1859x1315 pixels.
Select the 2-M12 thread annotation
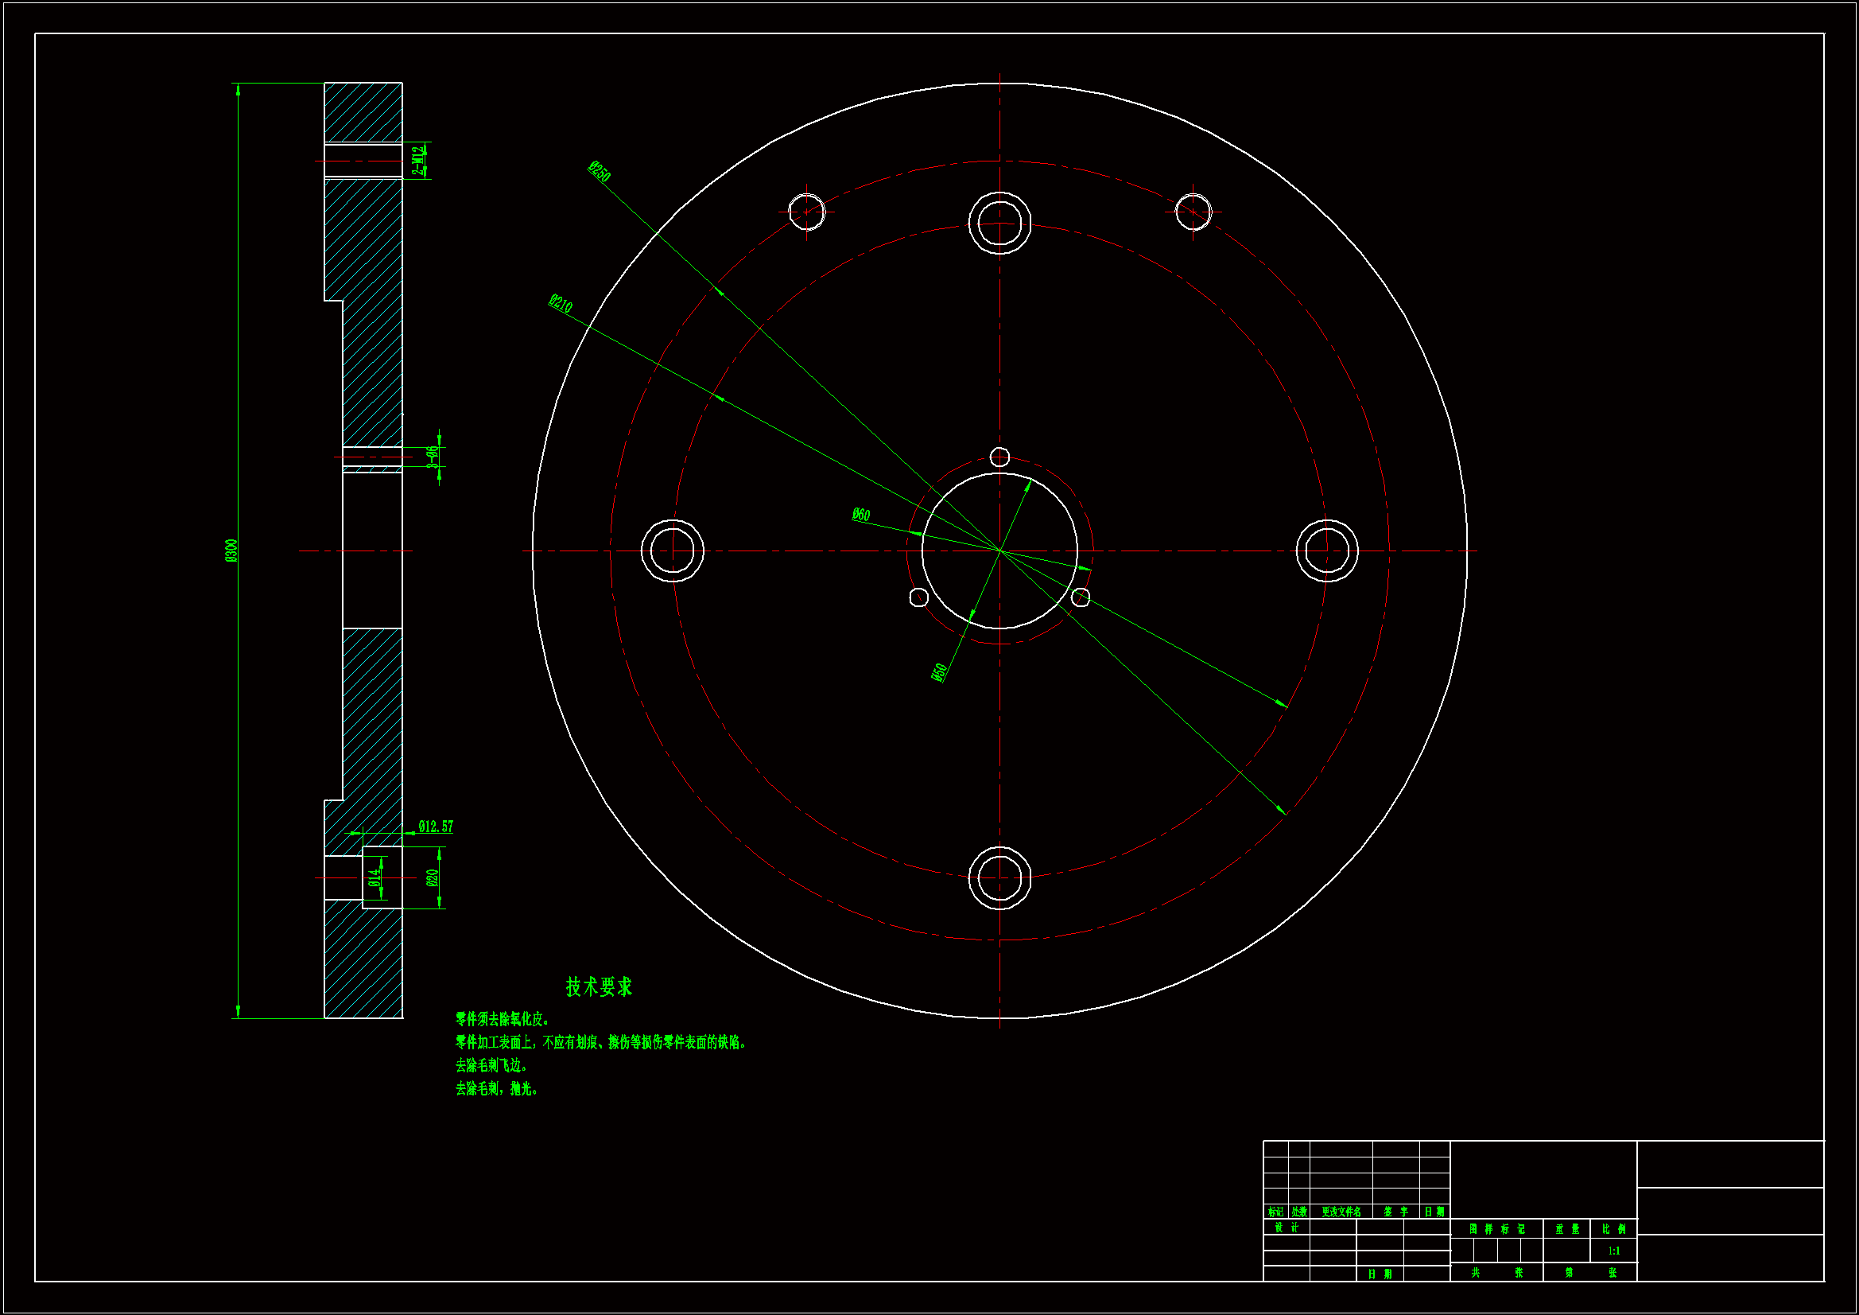pyautogui.click(x=417, y=161)
